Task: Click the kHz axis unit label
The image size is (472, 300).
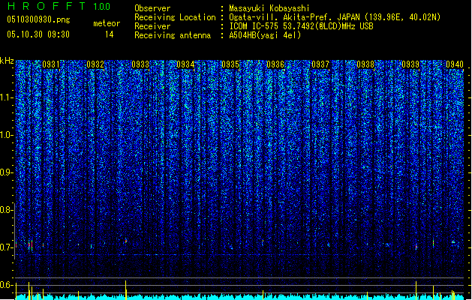Action: click(x=7, y=61)
